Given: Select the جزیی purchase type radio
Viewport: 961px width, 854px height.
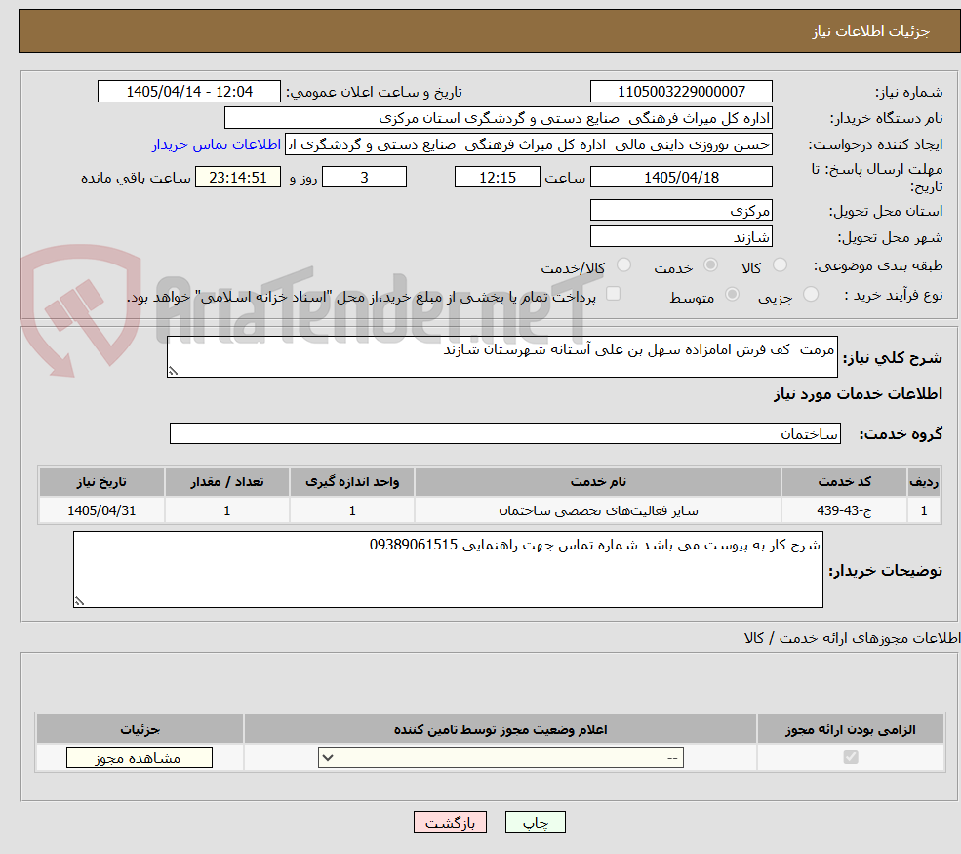Looking at the screenshot, I should [810, 295].
